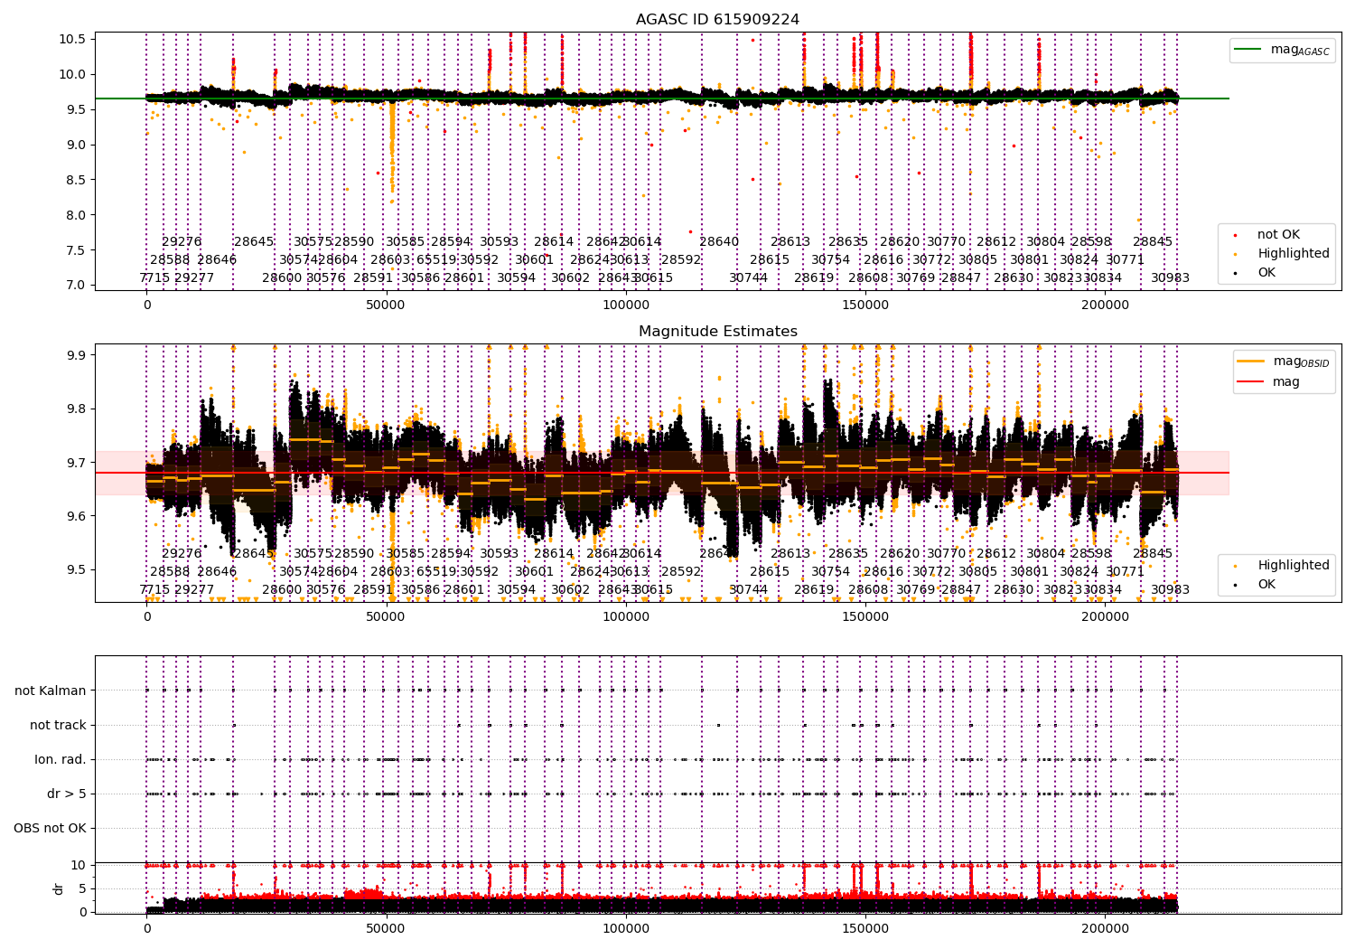
Task: Click obsid label 30754 in the Magnitude Estimates plot
Action: 830,571
